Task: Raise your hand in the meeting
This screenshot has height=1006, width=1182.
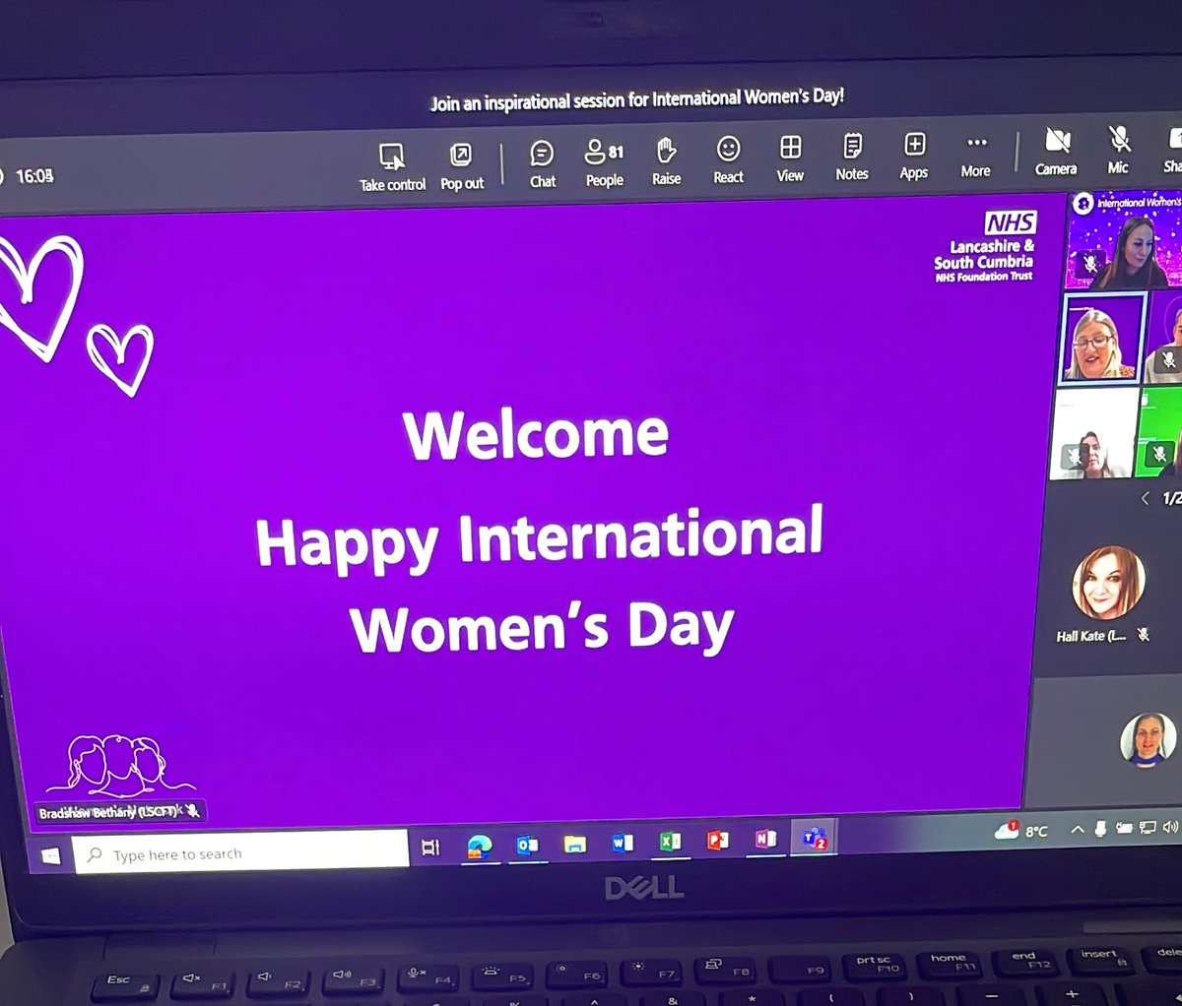Action: pos(667,160)
